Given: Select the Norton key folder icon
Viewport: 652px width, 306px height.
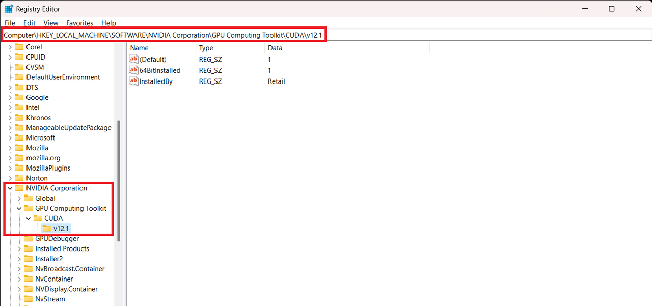Looking at the screenshot, I should [19, 178].
